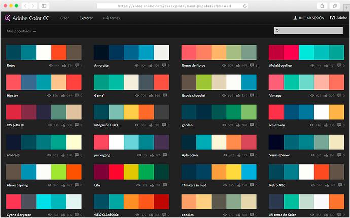Open the Infografía HUEL... theme title
This screenshot has width=350, height=218.
point(108,125)
